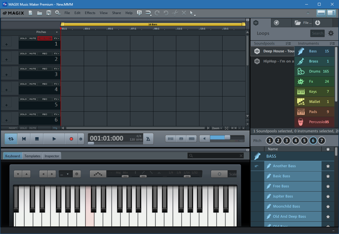The width and height of the screenshot is (339, 234).
Task: Start playback with the Play button
Action: (x=54, y=139)
